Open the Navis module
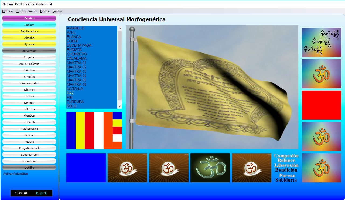Viewport: 345px width, 200px height. [29, 135]
